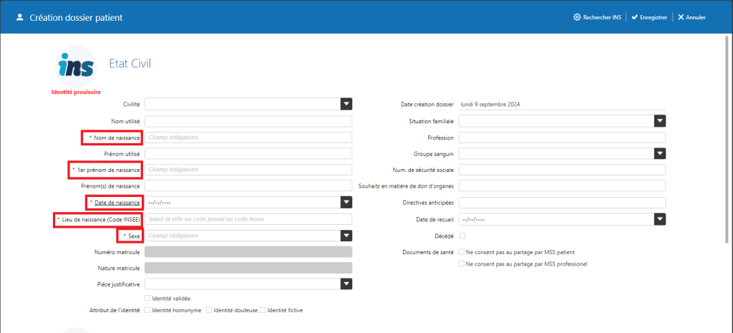733x333 pixels.
Task: Open the Civilité dropdown
Action: (346, 105)
